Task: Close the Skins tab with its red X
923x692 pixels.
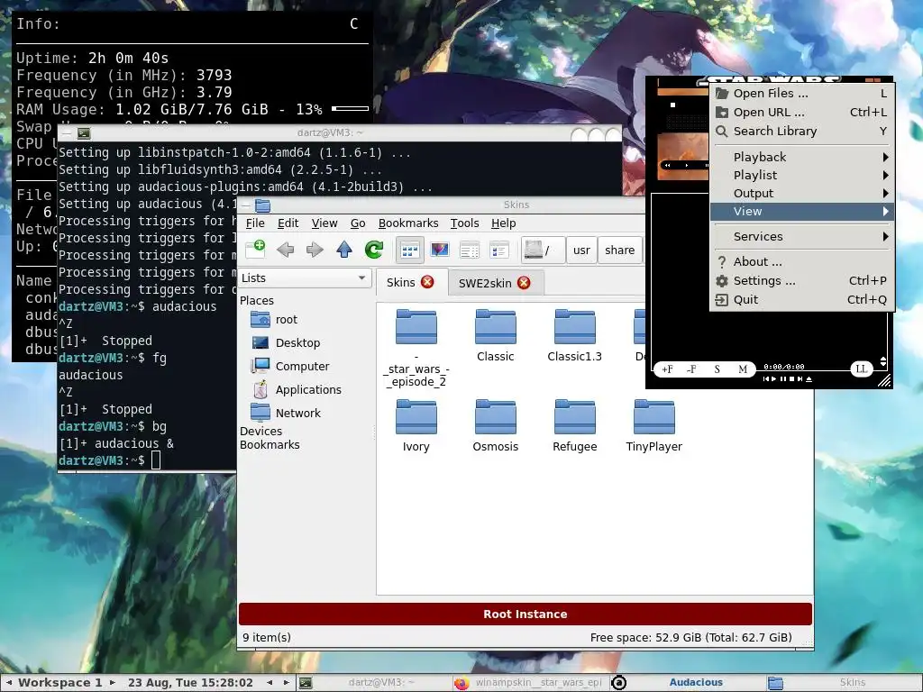Action: coord(428,282)
